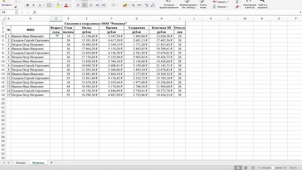This screenshot has height=170, width=302.
Task: Click the 125 % zoom level
Action: tap(293, 168)
